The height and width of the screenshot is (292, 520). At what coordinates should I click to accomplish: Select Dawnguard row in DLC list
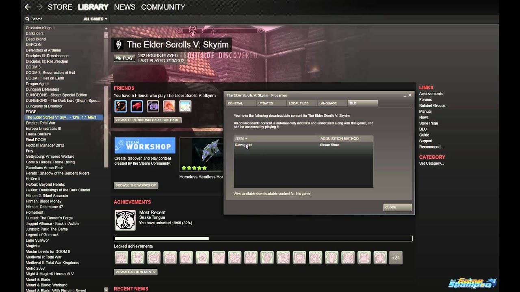[x=303, y=145]
